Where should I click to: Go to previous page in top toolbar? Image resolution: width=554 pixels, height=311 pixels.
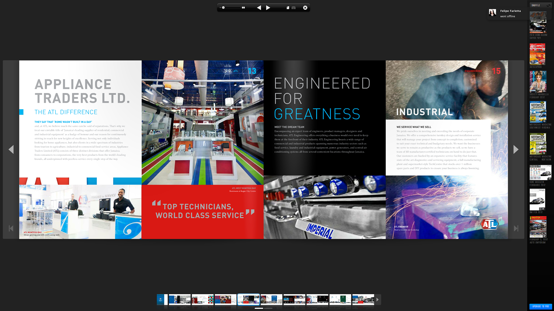(x=259, y=8)
